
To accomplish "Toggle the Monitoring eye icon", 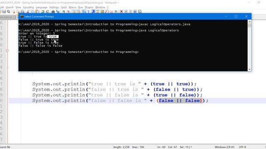I will tap(116, 12).
